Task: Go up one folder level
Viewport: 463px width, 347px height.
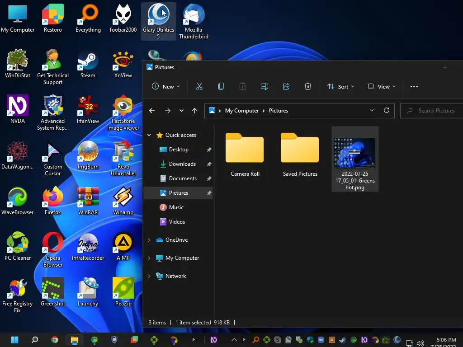Action: pyautogui.click(x=194, y=111)
